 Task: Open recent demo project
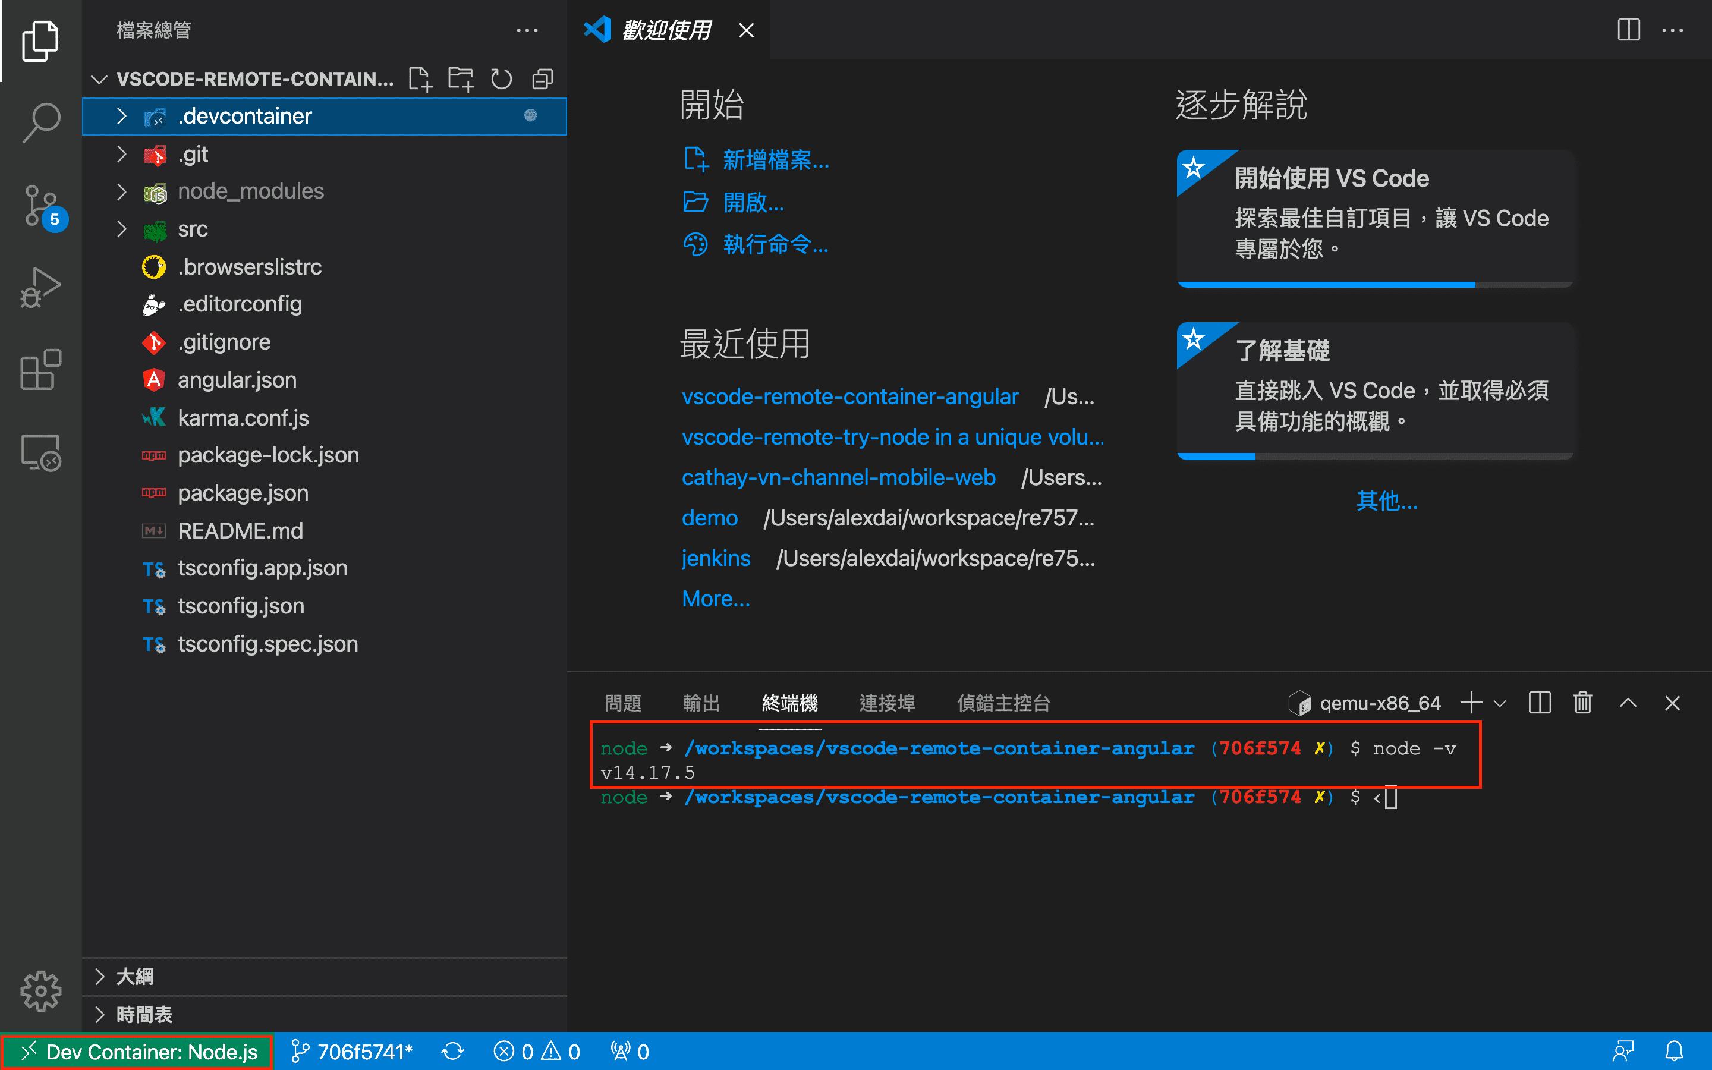point(710,518)
